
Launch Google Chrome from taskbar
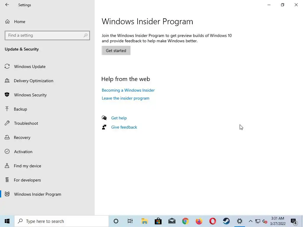[x=185, y=221]
